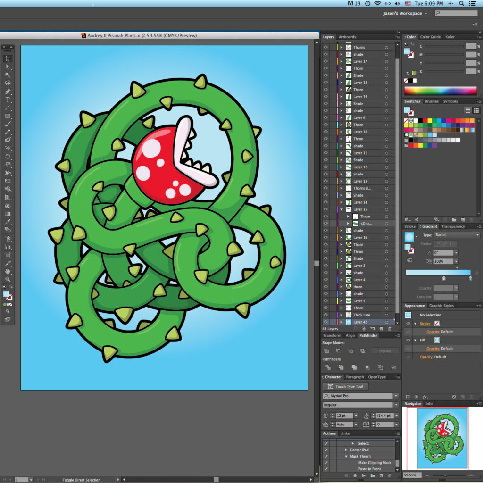This screenshot has height=483, width=483.
Task: Open the Paragraph tab
Action: coord(355,377)
